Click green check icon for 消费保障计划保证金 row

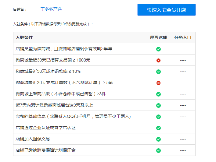158,151
